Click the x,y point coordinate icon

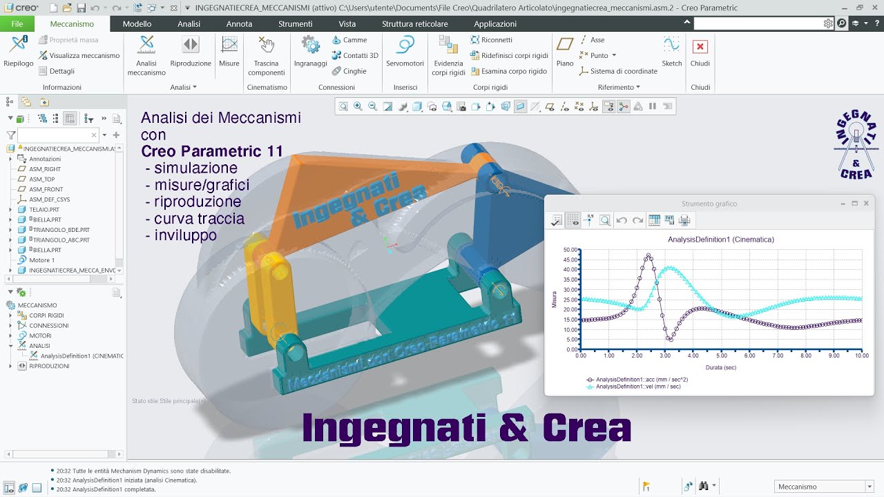coord(589,220)
